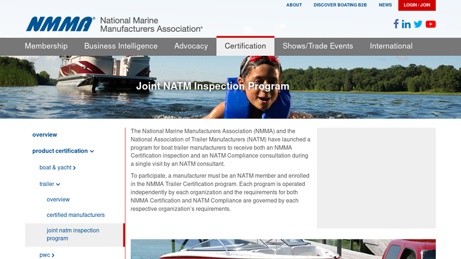Screen dimensions: 461x259
Task: Click National Marine Manufacturers Association text logo
Action: [x=152, y=25]
